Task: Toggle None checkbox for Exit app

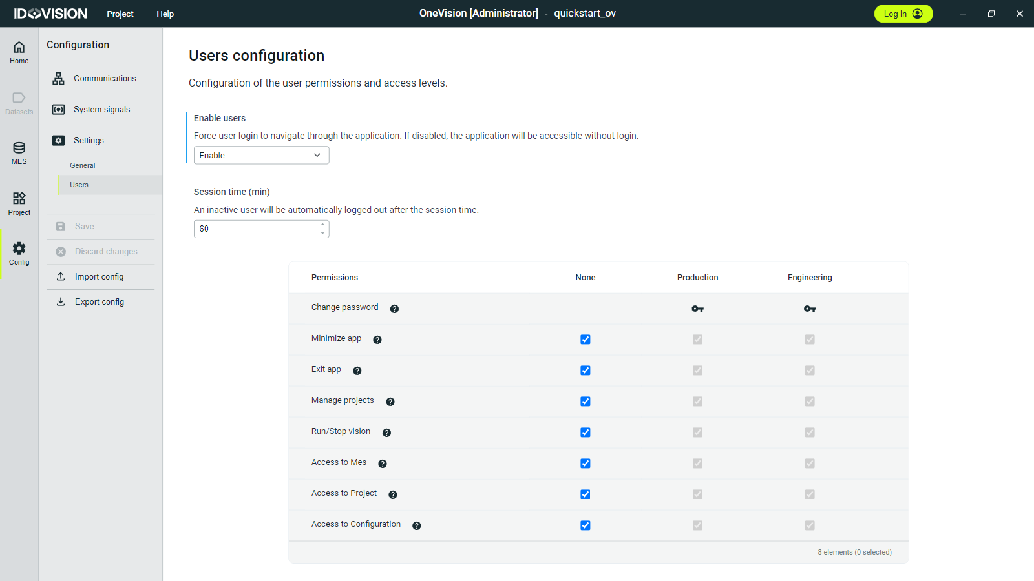Action: point(586,371)
